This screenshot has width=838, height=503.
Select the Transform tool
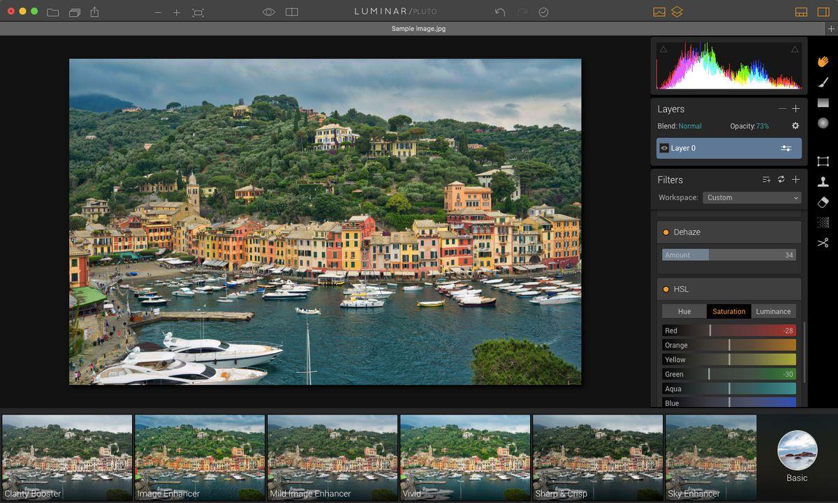click(823, 161)
